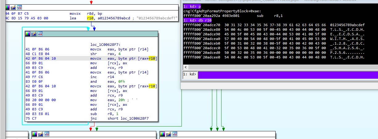The height and width of the screenshot is (139, 378).
Task: Click the bottom '1: kd>' prompt label
Action: 190,74
